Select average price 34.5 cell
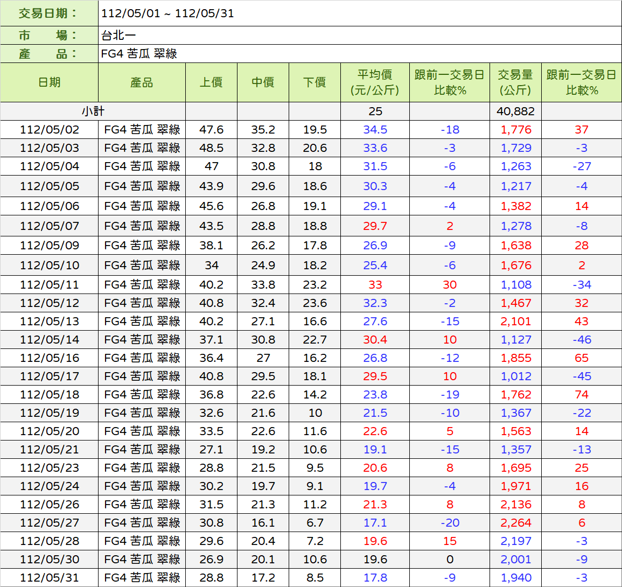Viewport: 622px width, 587px height. 375,130
